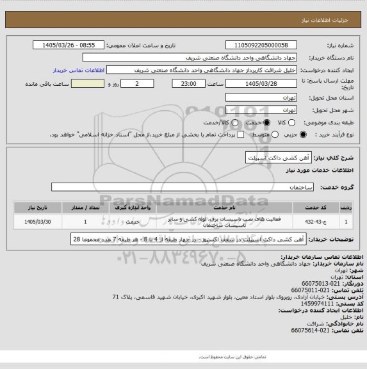Click the general description field آهن کشی داکت اسپیلت
This screenshot has width=367, height=369.
(279, 158)
